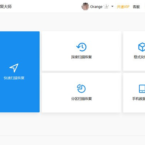
Task: Click the crown VIP badge icon
Action: click(x=106, y=6)
